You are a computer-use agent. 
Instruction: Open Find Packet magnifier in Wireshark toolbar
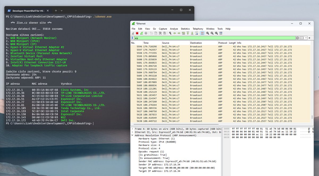pos(170,33)
